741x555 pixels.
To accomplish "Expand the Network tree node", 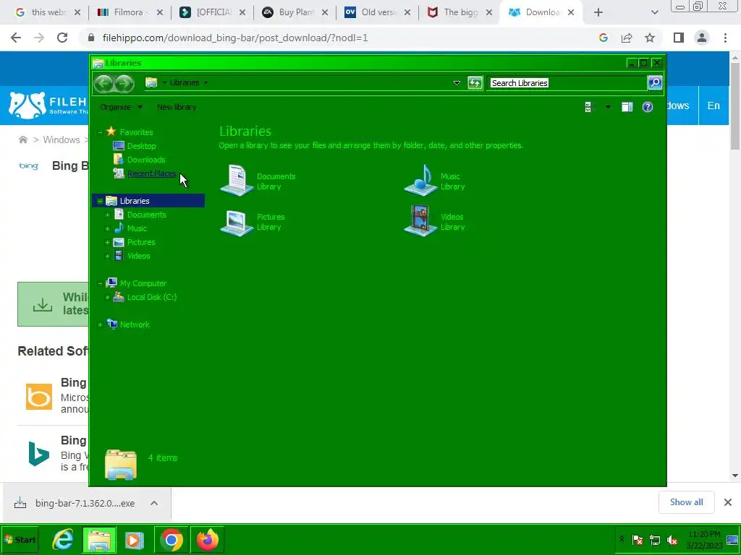I will (100, 324).
